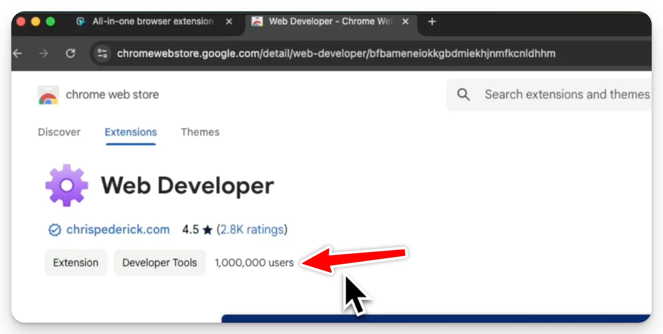Reload the current page
This screenshot has width=663, height=334.
pyautogui.click(x=71, y=54)
